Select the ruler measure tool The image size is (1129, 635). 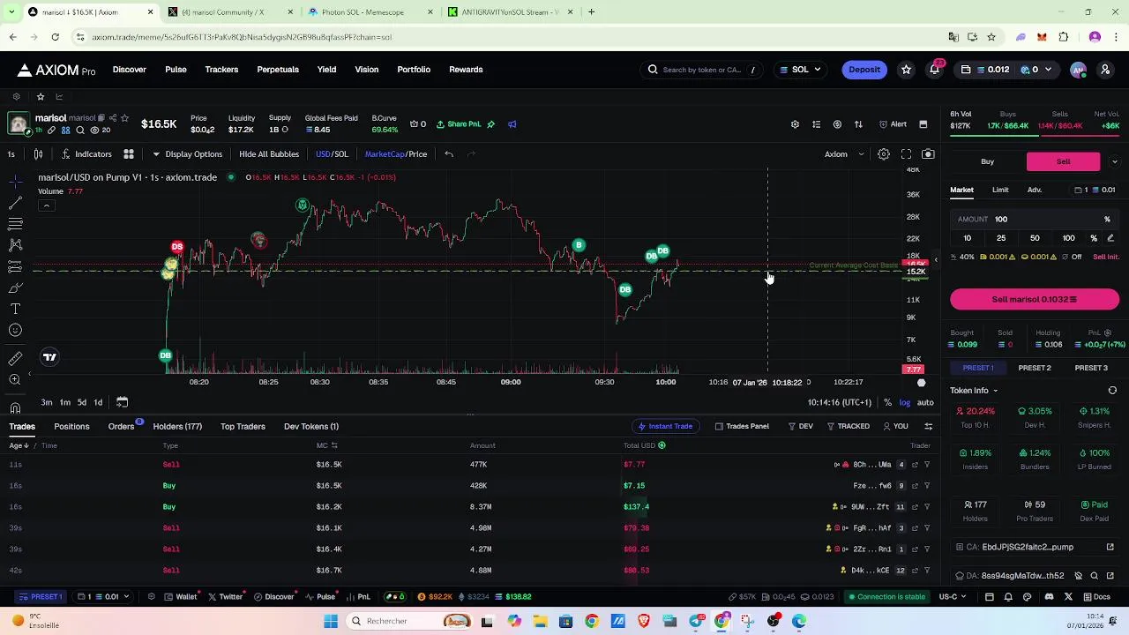coord(15,358)
